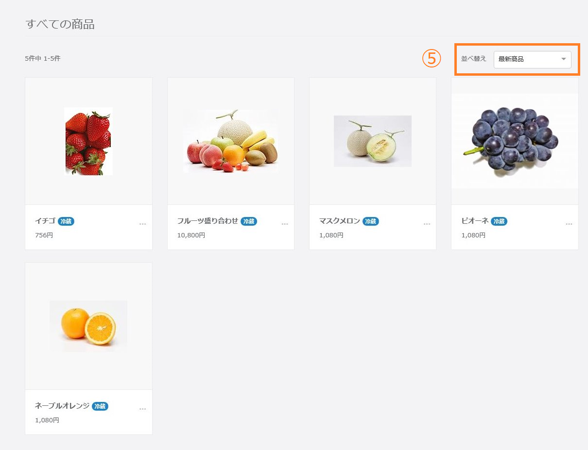Click the イチゴ product name link
588x450 pixels.
pos(45,221)
